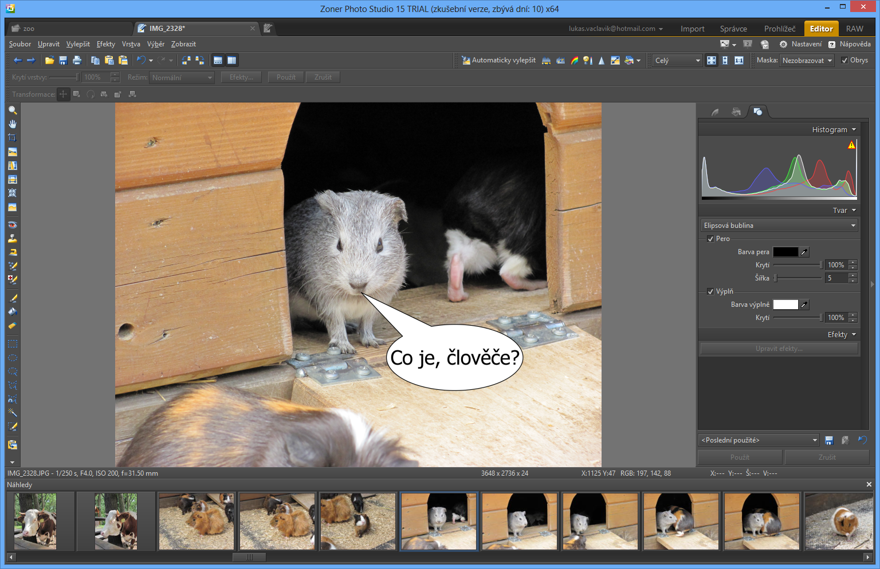Uncheck the Výplň checkbox
Viewport: 880px width, 569px height.
(x=710, y=291)
